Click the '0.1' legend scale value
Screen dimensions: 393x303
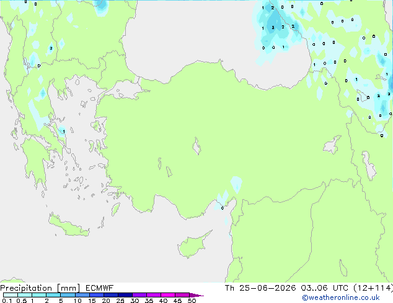coord(7,301)
